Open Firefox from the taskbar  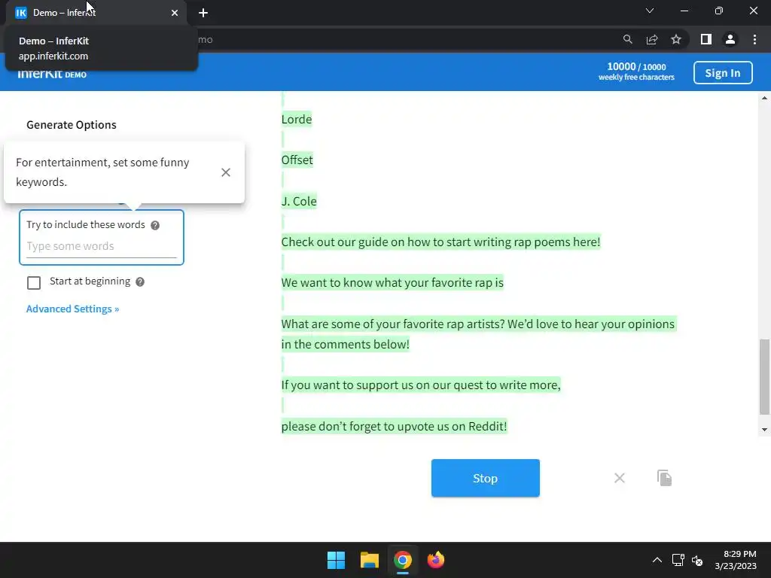tap(436, 560)
